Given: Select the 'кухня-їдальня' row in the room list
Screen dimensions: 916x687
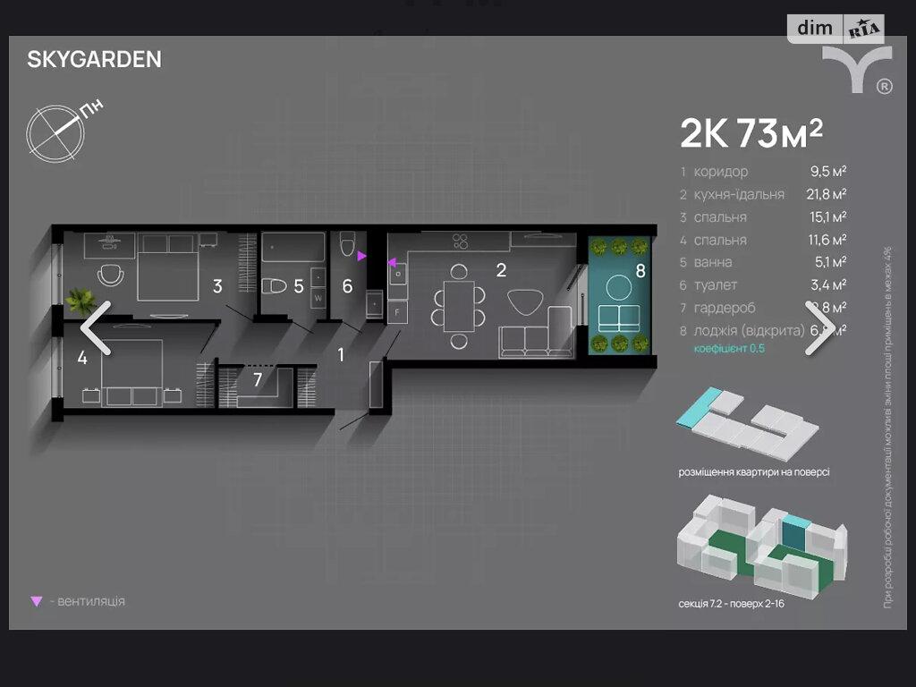Looking at the screenshot, I should [762, 194].
